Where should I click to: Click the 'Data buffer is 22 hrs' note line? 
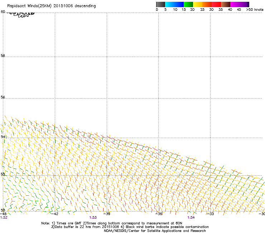[x=130, y=227]
